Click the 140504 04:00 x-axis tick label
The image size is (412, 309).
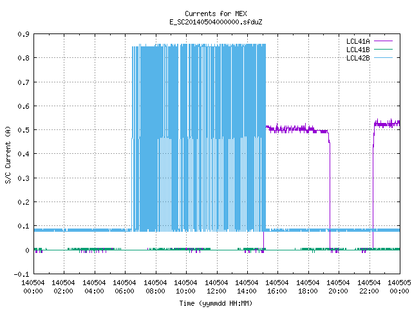[x=94, y=287]
